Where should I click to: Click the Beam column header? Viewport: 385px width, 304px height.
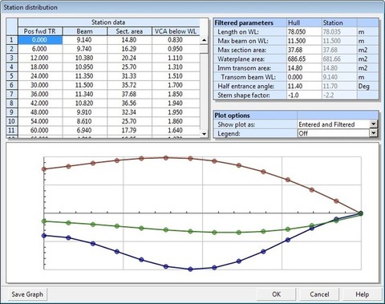point(84,31)
